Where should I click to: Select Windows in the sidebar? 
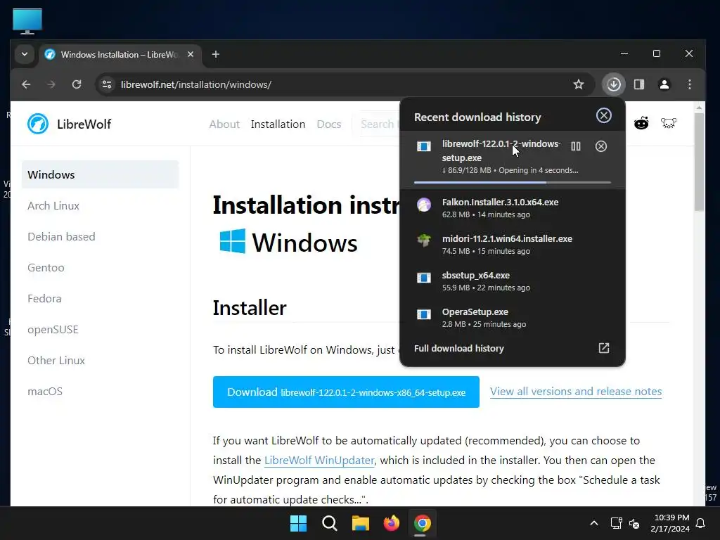tap(100, 174)
